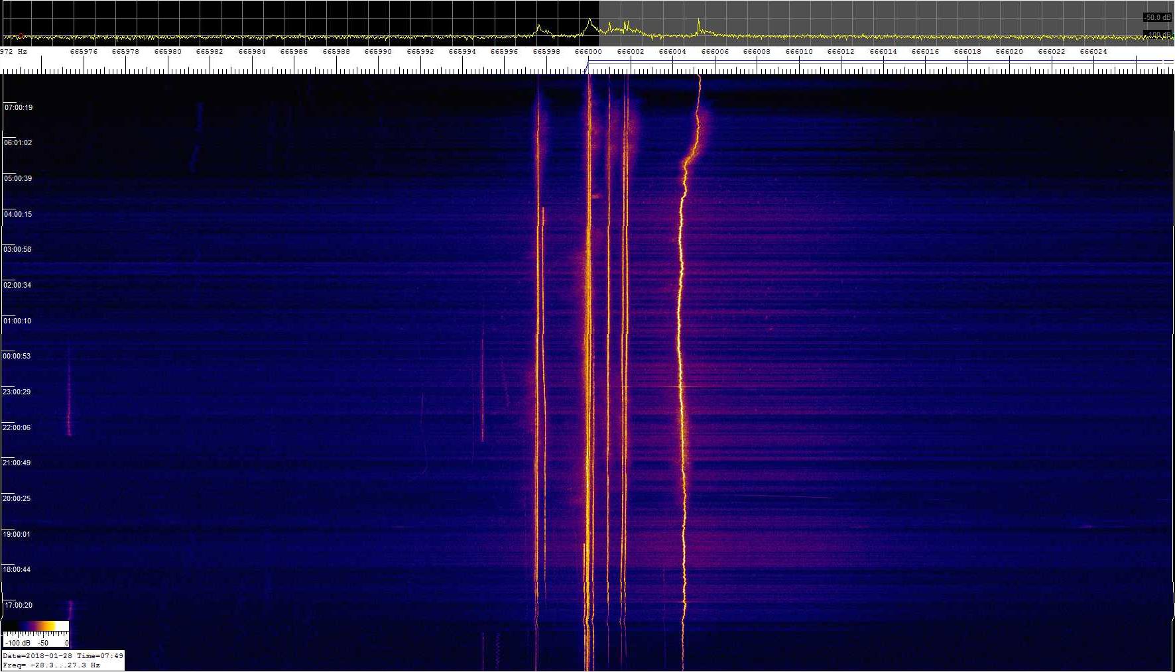The height and width of the screenshot is (672, 1175).
Task: Click the -50.0 dB spectrum scale label
Action: tap(1157, 17)
